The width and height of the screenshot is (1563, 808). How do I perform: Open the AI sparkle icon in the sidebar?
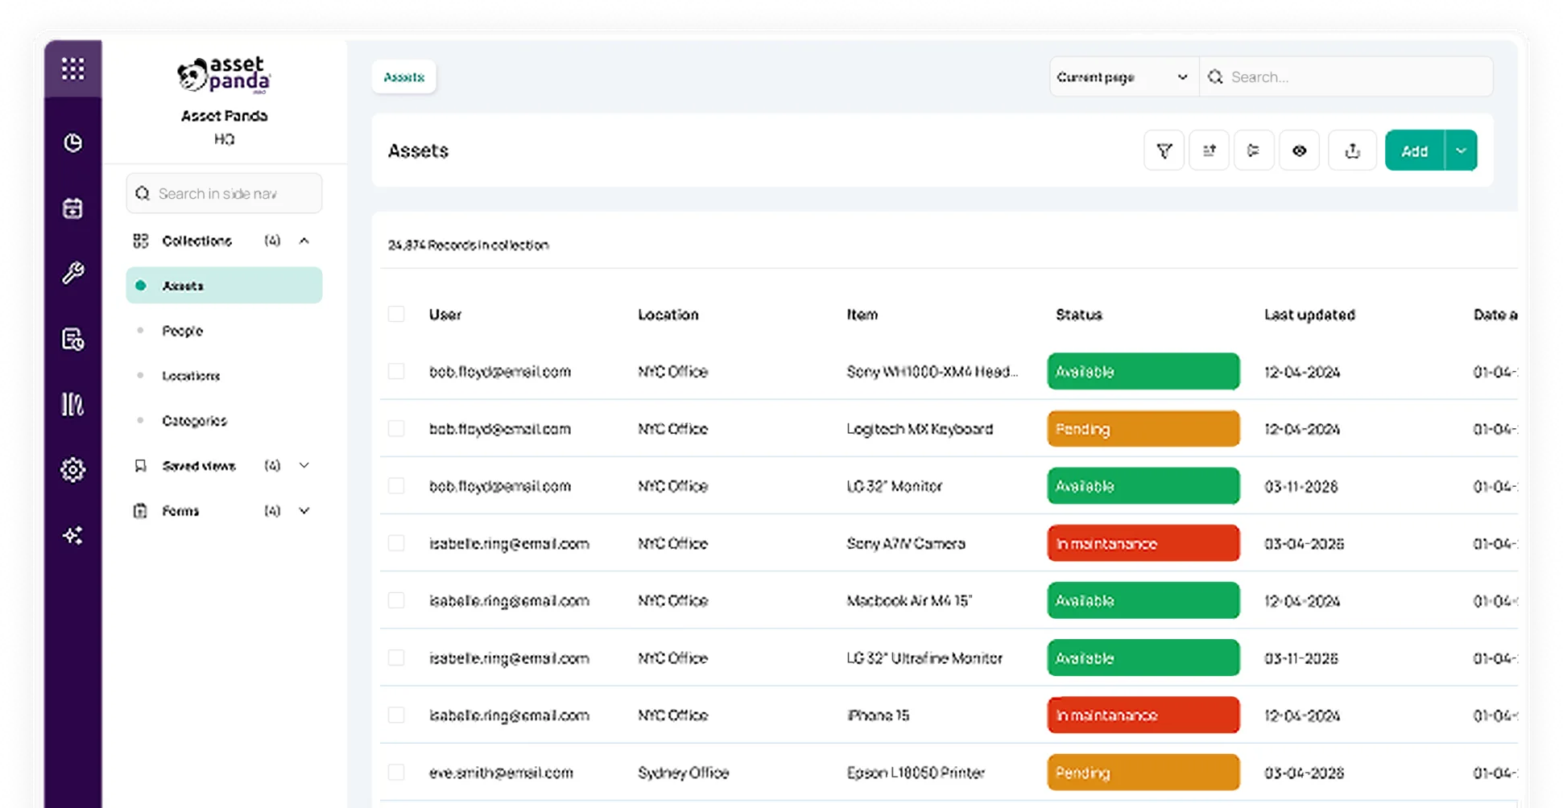72,535
